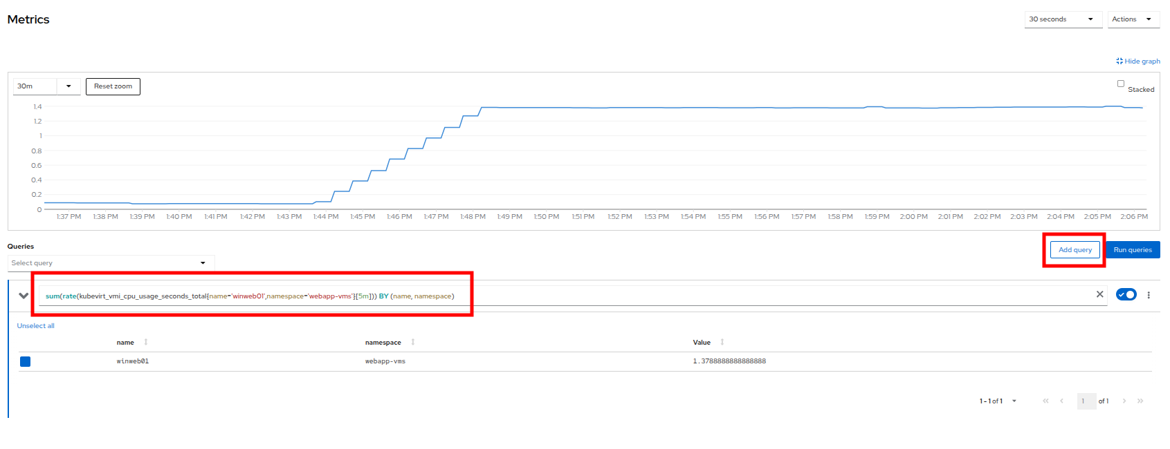Screen dimensions: 1170x449
Task: Click the Hide graph link
Action: (1137, 61)
